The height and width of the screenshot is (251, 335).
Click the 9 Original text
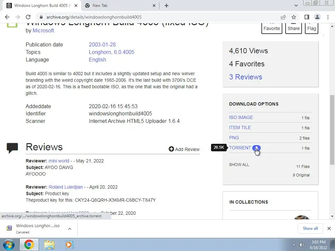coord(301,175)
